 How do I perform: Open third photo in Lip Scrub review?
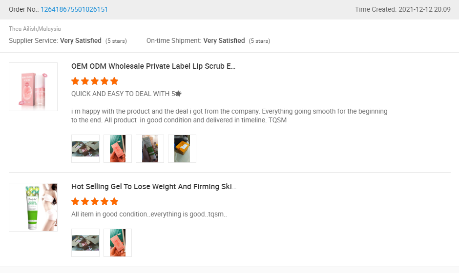(x=150, y=149)
